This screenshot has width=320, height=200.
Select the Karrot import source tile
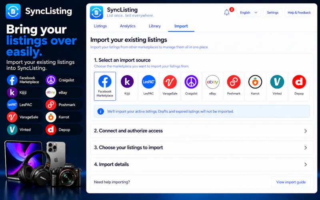pyautogui.click(x=255, y=86)
